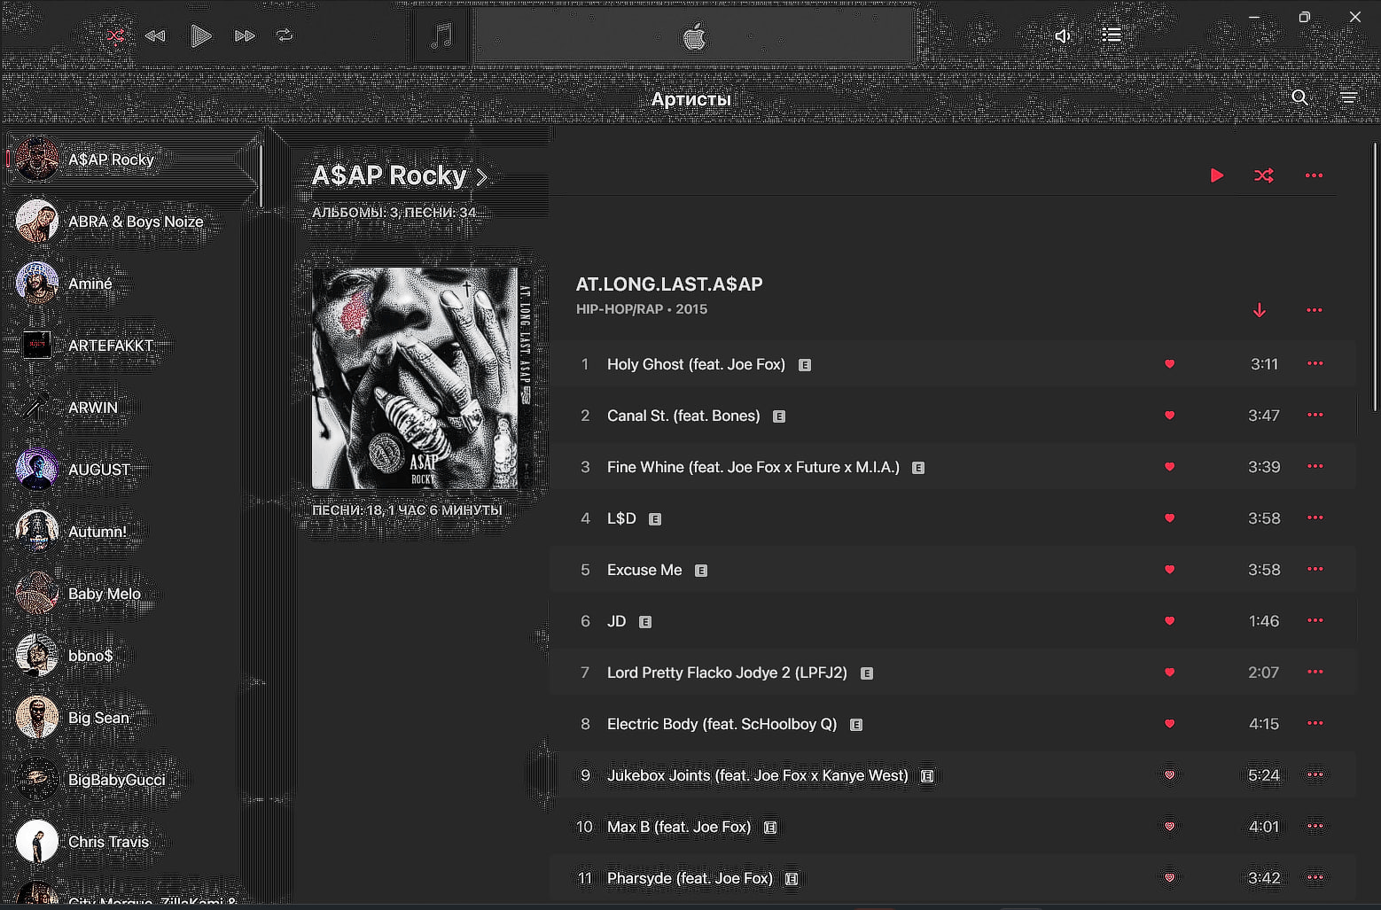
Task: Skip back to previous track
Action: [155, 35]
